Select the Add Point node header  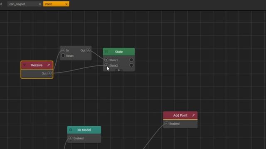pyautogui.click(x=180, y=115)
